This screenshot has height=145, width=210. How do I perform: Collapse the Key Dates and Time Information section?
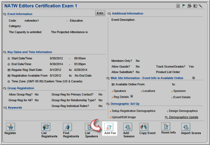pos(4,52)
